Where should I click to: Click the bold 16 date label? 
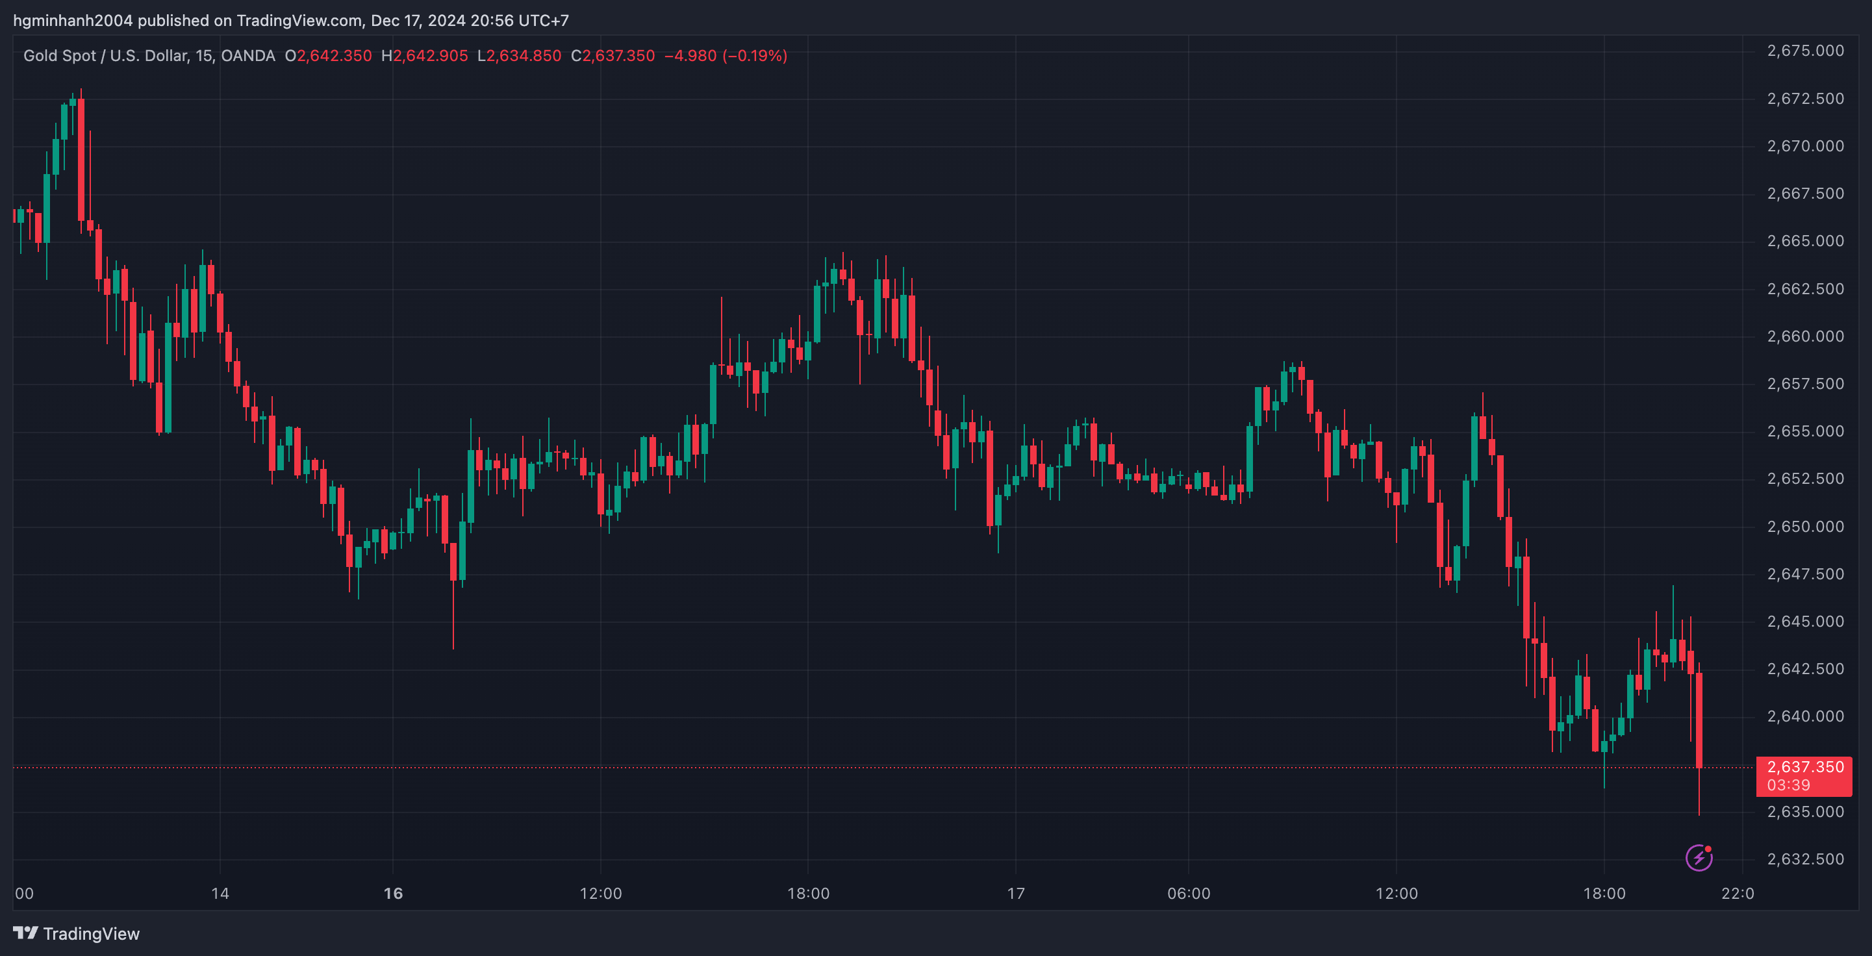pyautogui.click(x=393, y=894)
